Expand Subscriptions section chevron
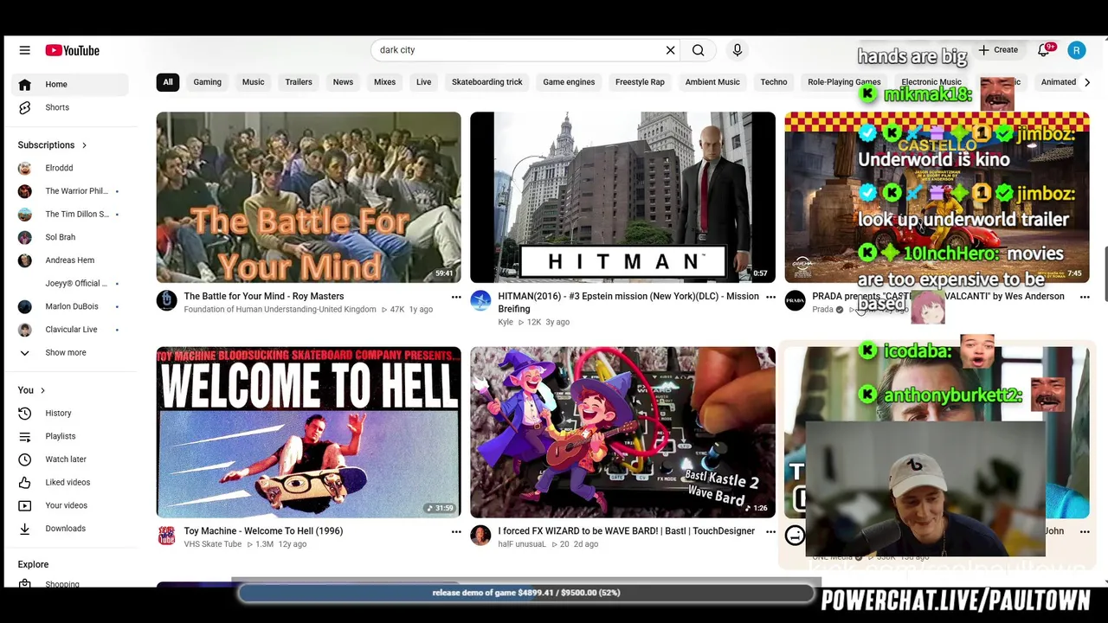 [x=84, y=145]
